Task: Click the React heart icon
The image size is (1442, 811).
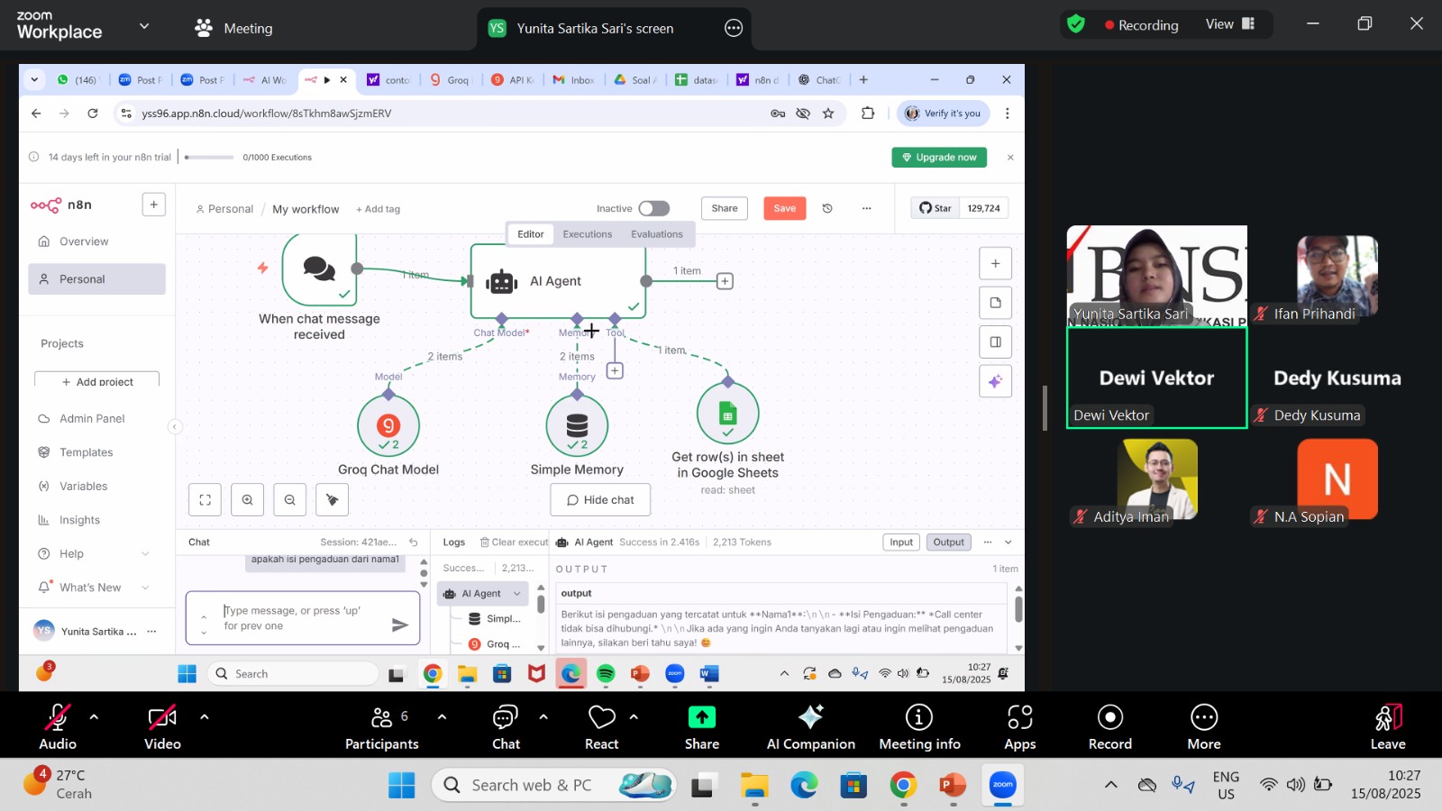Action: [x=601, y=717]
